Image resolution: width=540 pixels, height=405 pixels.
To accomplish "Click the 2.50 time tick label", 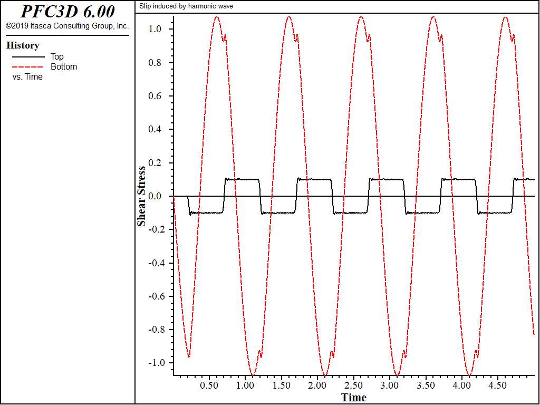I will pos(354,385).
